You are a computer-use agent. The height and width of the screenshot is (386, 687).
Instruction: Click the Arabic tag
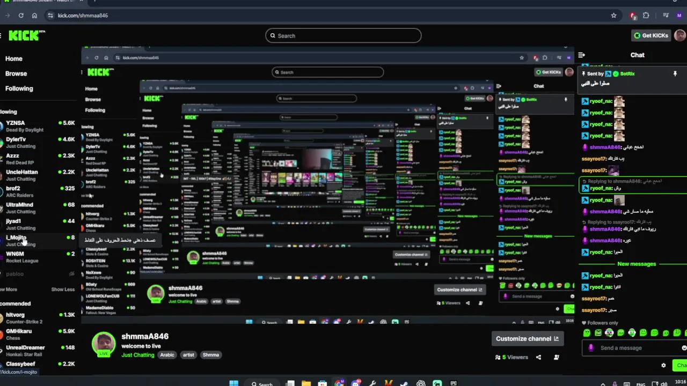point(167,355)
